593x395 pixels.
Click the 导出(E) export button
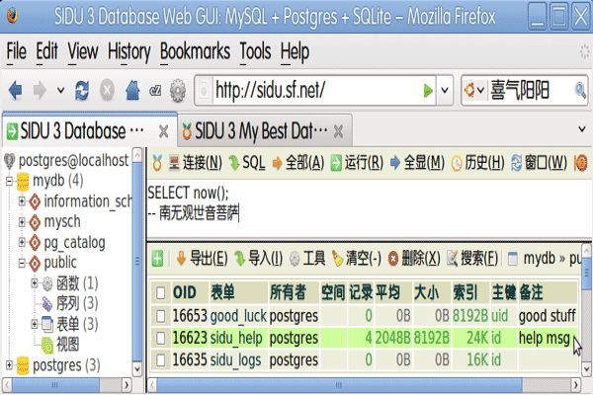coord(203,259)
